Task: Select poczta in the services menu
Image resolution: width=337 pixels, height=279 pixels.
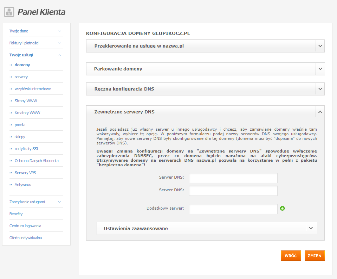Action: (20, 125)
